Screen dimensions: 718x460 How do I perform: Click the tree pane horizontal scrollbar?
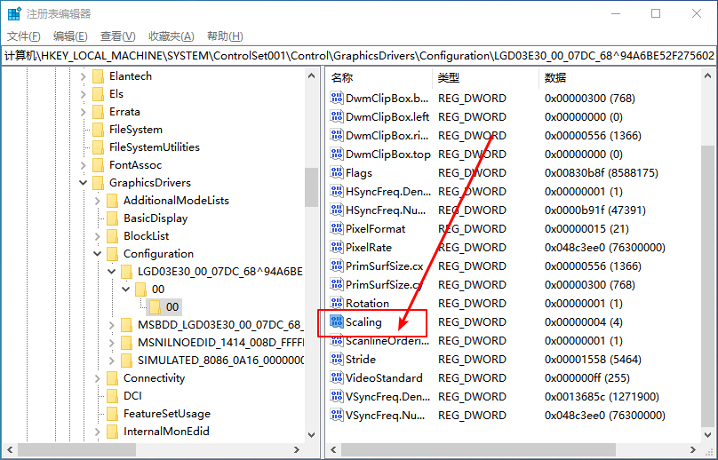coord(160,451)
